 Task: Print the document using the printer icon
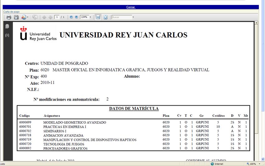tap(9, 17)
